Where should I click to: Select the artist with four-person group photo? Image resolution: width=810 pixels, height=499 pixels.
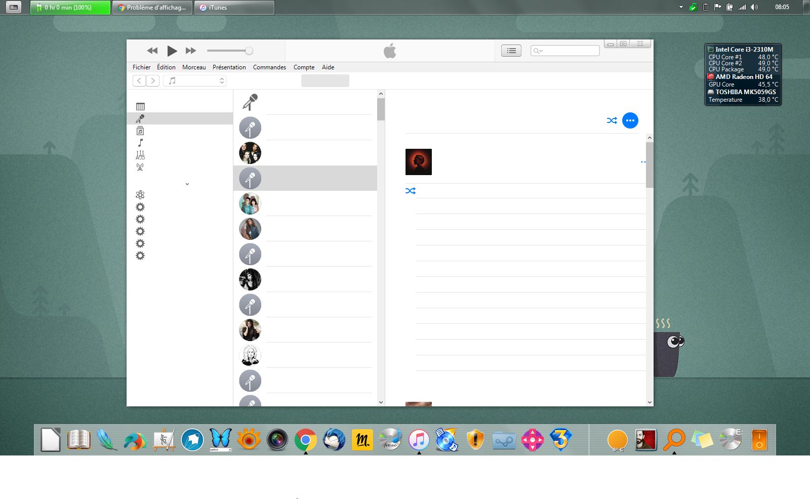(x=250, y=153)
